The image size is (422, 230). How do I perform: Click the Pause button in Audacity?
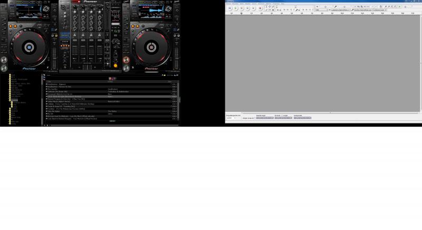(230, 8)
